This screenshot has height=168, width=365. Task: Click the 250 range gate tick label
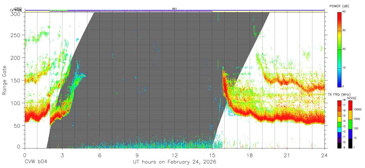(x=15, y=35)
